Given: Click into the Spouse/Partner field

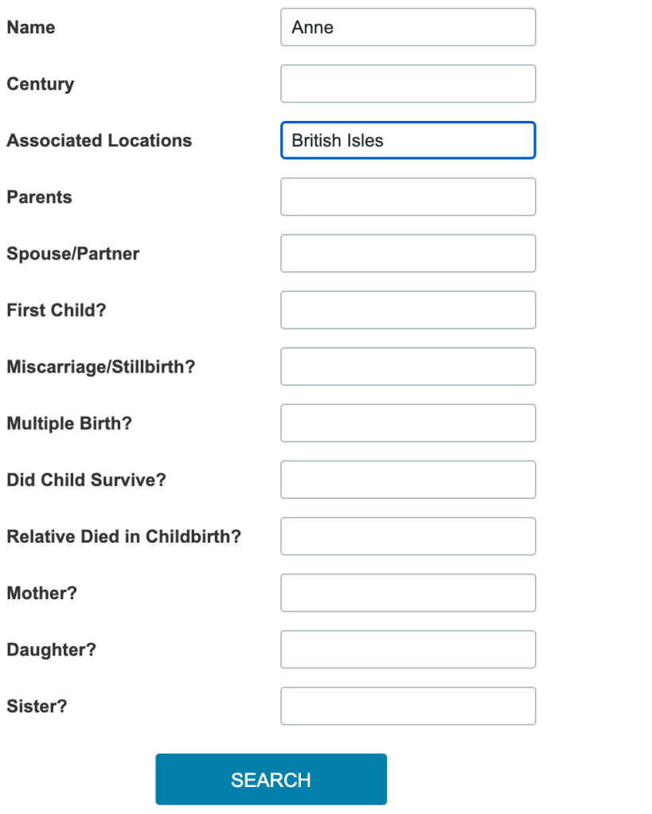Looking at the screenshot, I should [408, 253].
